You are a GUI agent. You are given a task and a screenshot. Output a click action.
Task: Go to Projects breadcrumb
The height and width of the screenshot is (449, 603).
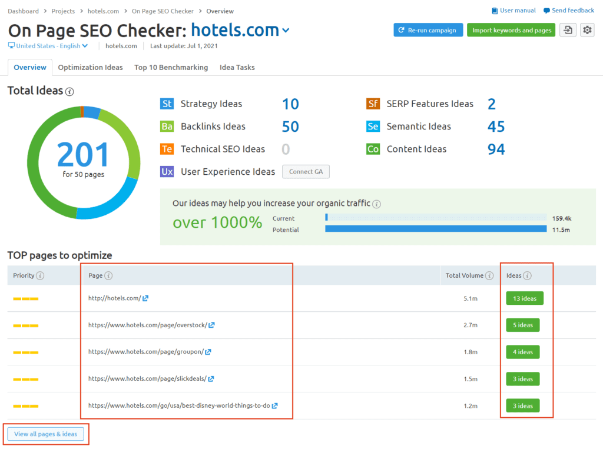(63, 11)
